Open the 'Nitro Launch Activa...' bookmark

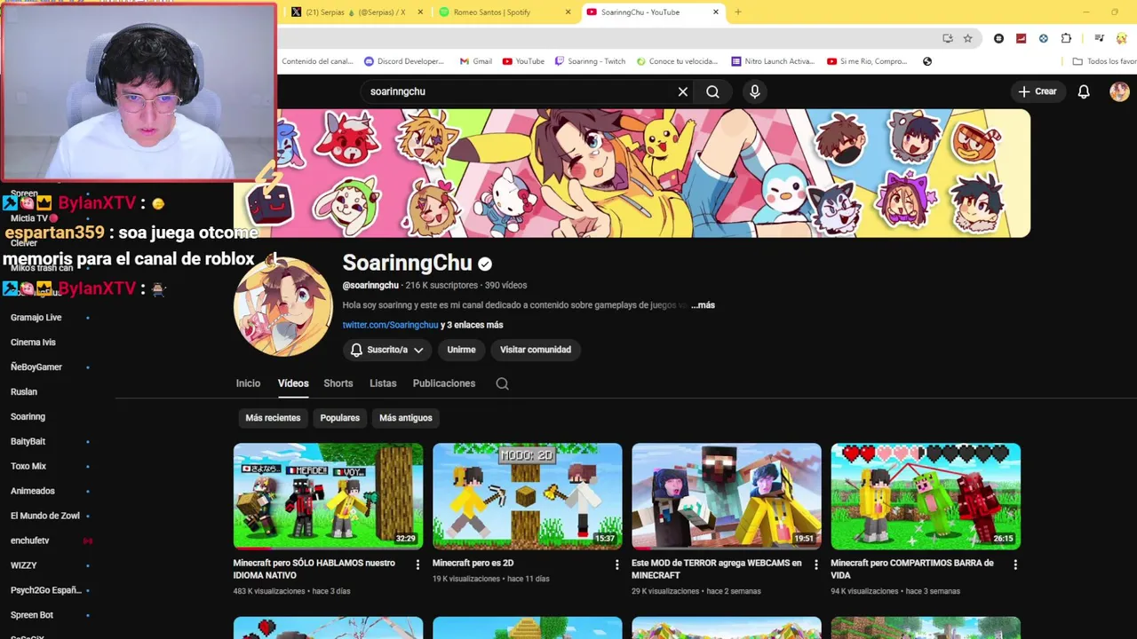tap(773, 61)
